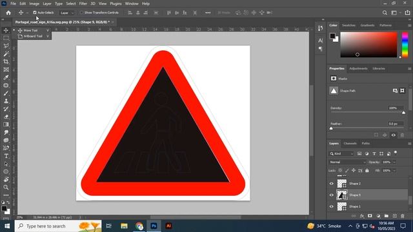Choose Move Tool from flyout
413x232 pixels.
click(x=30, y=30)
